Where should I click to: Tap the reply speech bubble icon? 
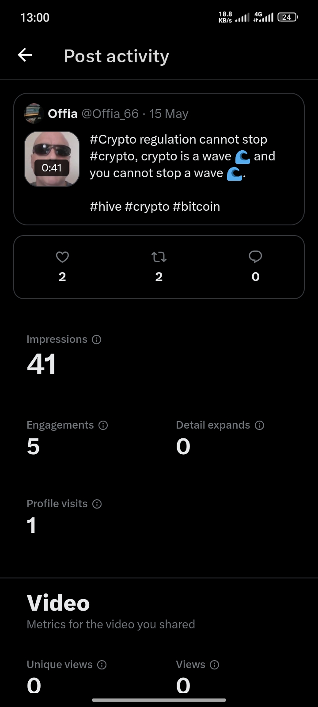[255, 257]
